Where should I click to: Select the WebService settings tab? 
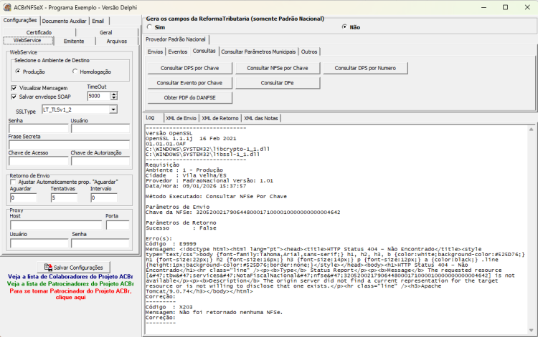coord(27,40)
